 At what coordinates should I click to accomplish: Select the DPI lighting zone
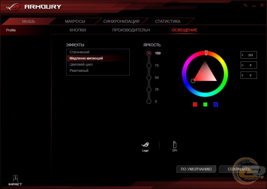tap(175, 146)
